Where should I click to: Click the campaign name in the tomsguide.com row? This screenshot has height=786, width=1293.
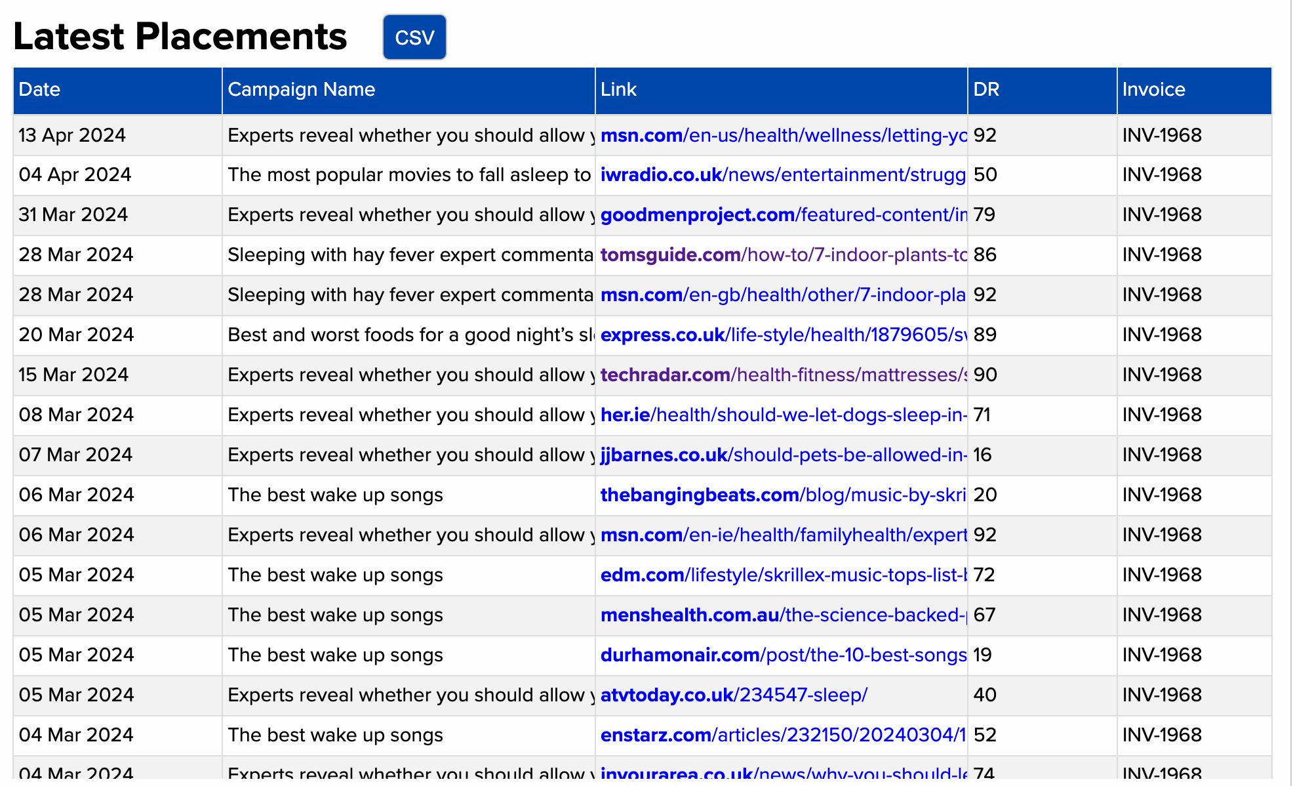tap(410, 255)
